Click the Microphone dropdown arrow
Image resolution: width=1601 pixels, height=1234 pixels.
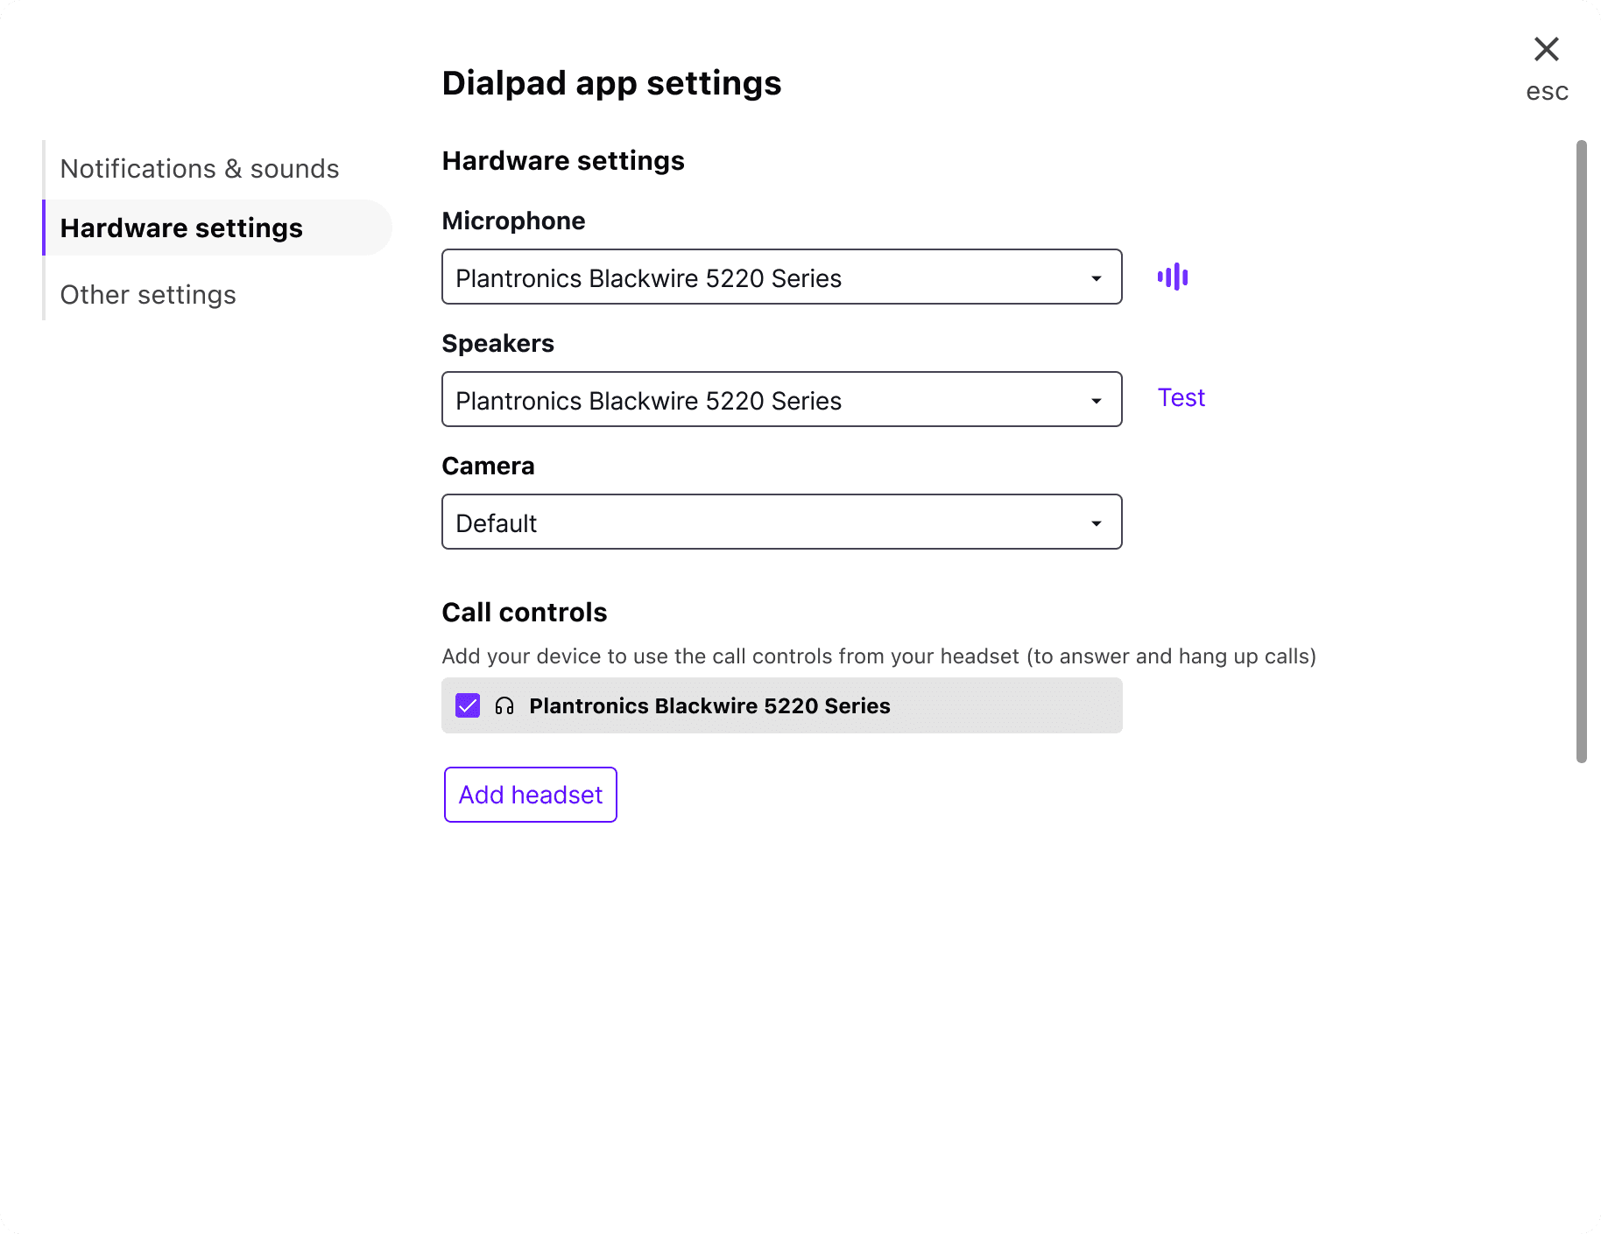coord(1096,278)
